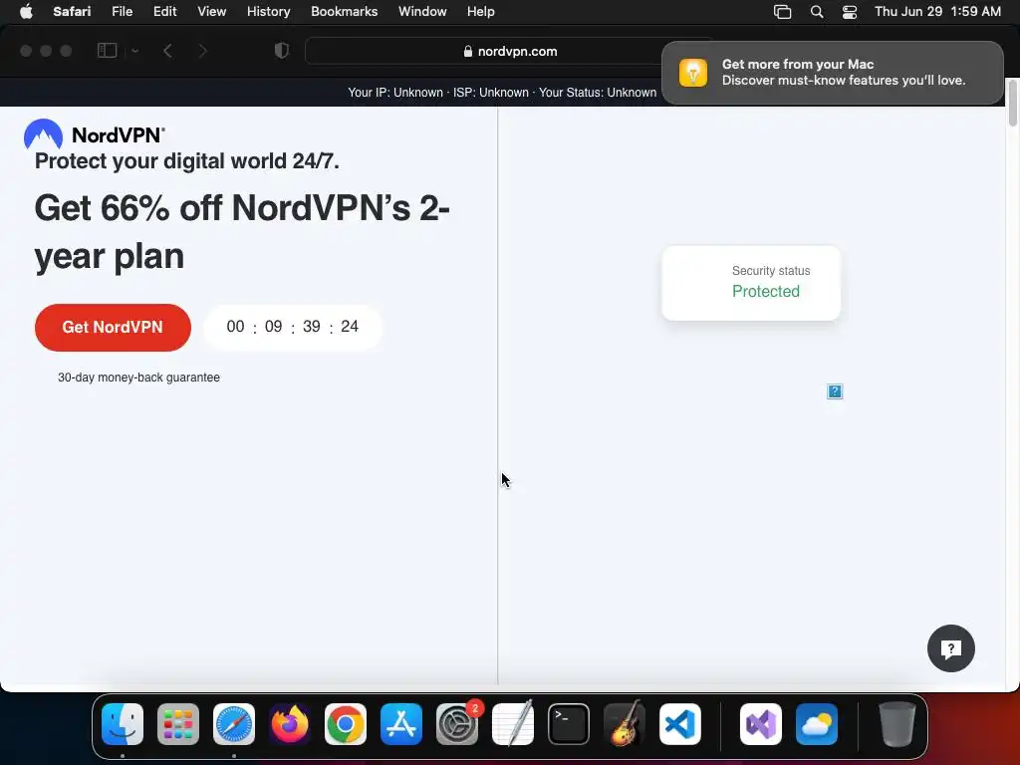Open Finder from the Dock
This screenshot has width=1020, height=765.
click(123, 724)
